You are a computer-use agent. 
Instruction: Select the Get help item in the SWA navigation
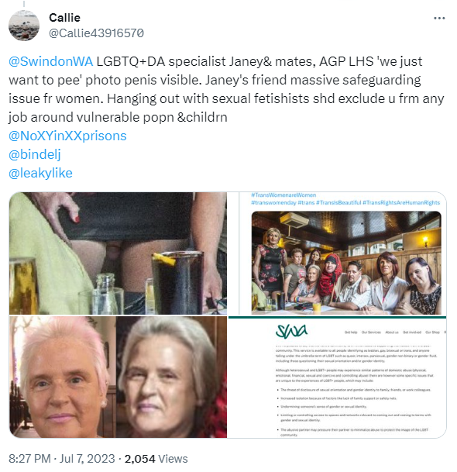coord(351,332)
